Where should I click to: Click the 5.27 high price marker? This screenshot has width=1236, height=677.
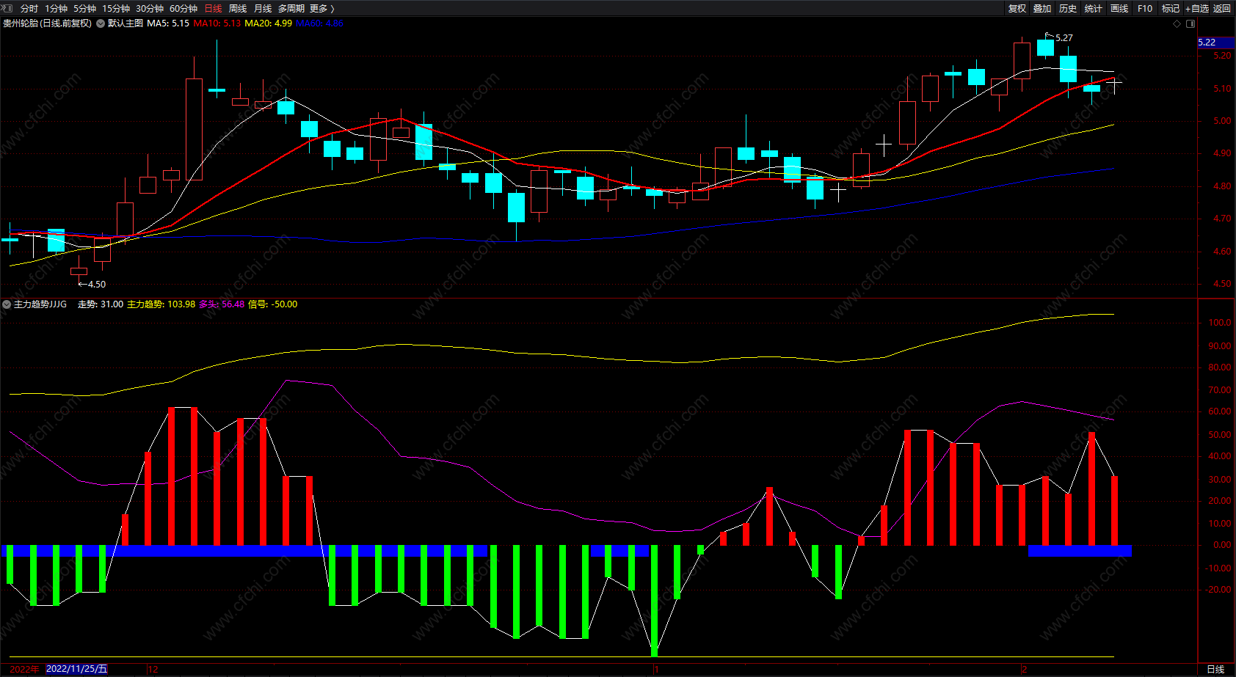tap(1064, 38)
